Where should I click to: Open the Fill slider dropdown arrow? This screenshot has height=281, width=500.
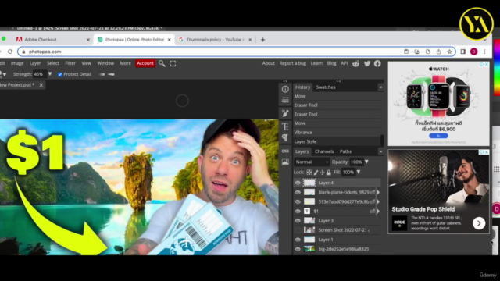click(x=359, y=172)
